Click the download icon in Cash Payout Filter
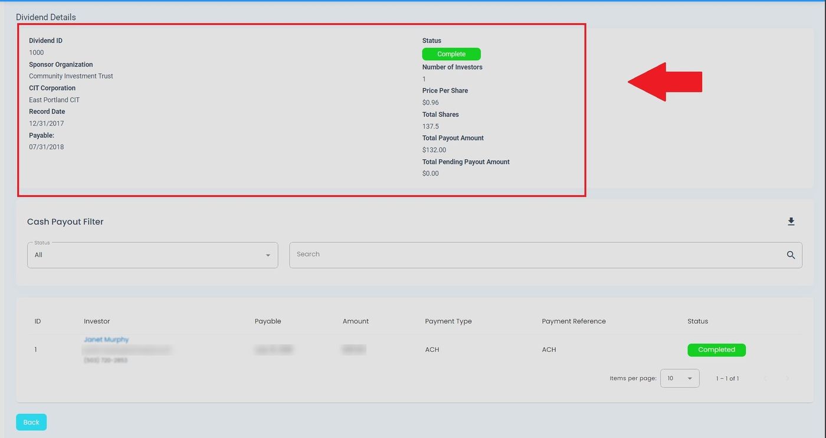The image size is (826, 438). tap(791, 222)
